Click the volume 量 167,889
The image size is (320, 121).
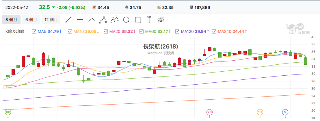[200, 8]
